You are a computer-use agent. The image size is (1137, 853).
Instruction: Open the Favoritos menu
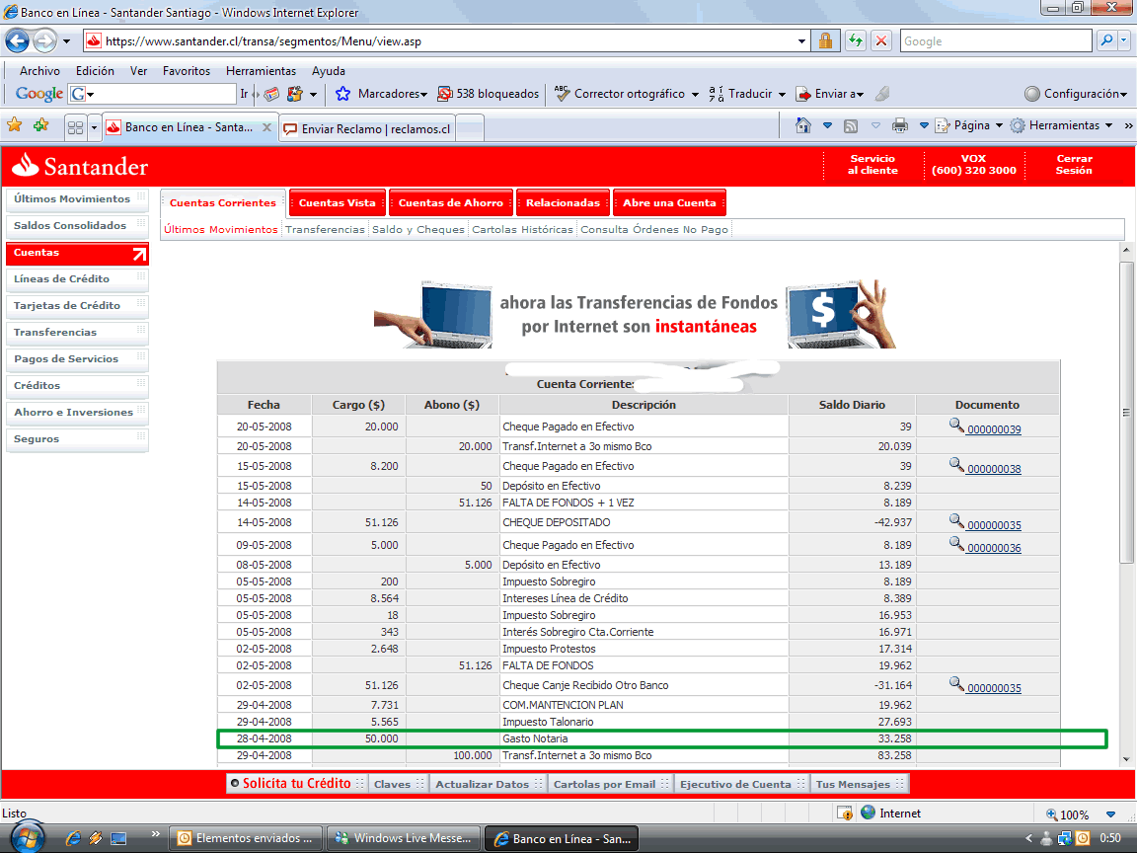pyautogui.click(x=187, y=71)
